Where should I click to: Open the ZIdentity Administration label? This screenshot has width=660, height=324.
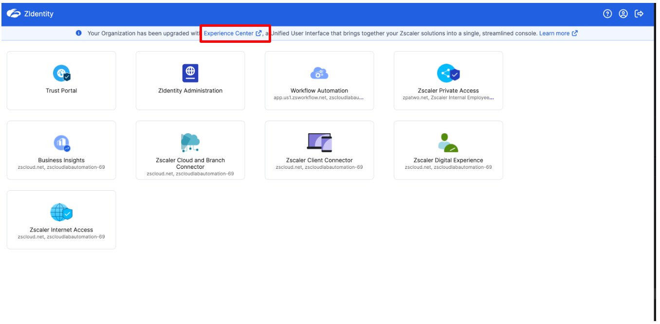(190, 90)
